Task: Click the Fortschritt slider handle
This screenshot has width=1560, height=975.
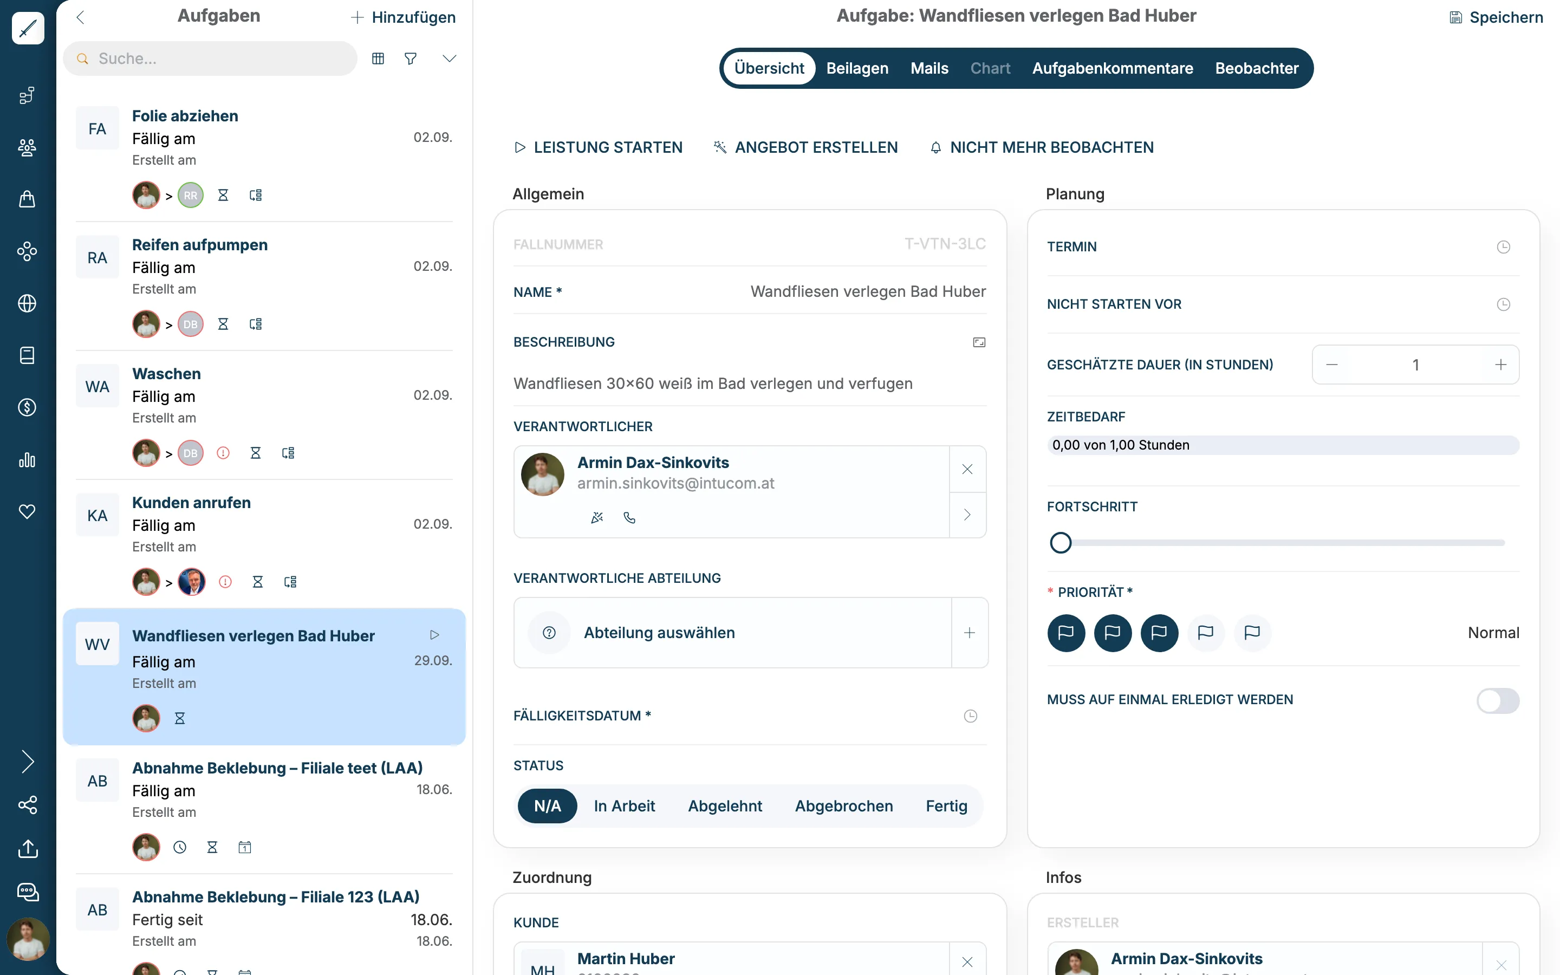Action: pyautogui.click(x=1061, y=543)
